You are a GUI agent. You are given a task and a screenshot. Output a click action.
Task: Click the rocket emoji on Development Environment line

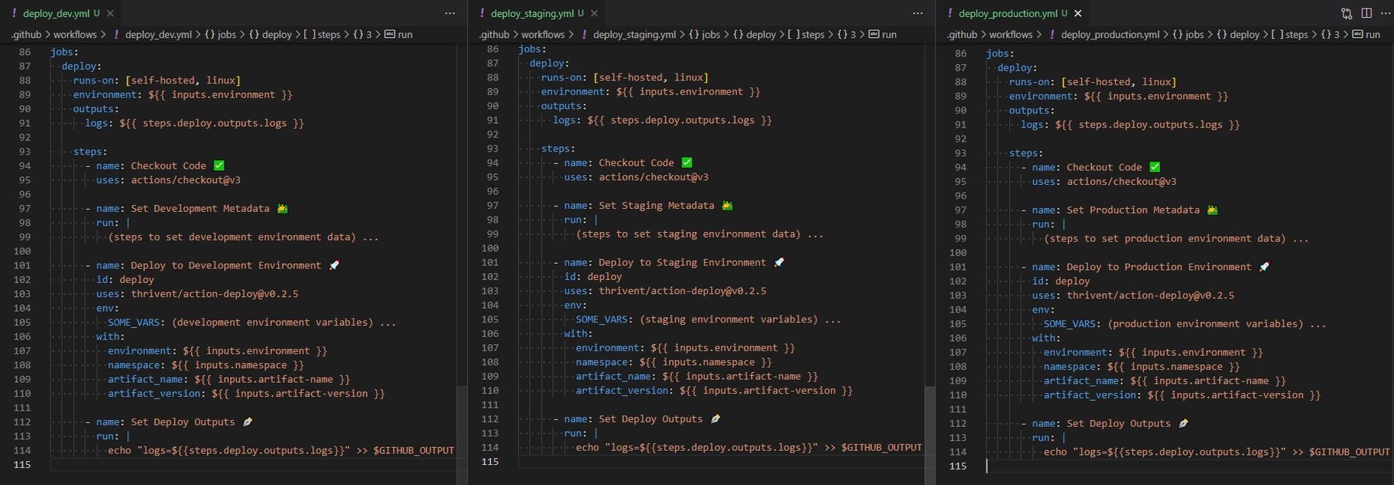(x=334, y=265)
